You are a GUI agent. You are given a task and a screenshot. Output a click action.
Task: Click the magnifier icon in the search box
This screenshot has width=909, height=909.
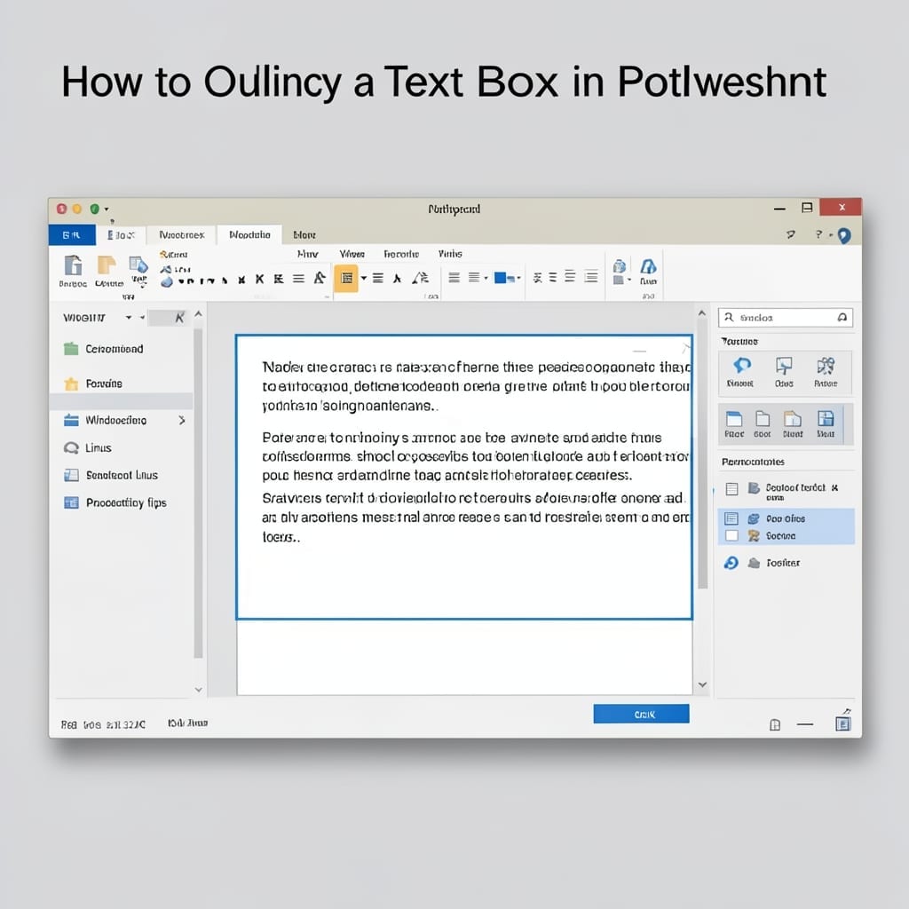tap(730, 317)
